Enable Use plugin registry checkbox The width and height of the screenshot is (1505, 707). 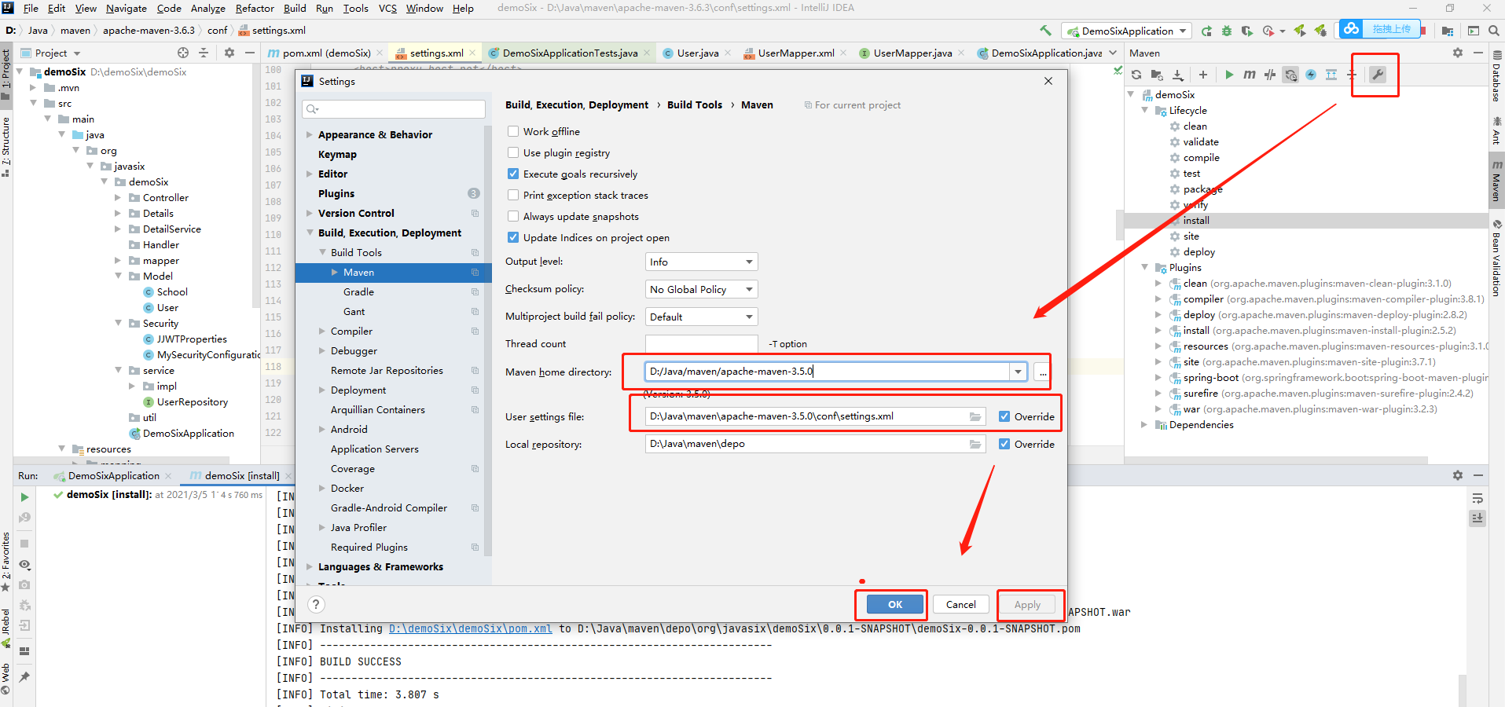click(x=513, y=152)
